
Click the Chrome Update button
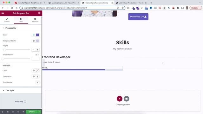point(196,8)
